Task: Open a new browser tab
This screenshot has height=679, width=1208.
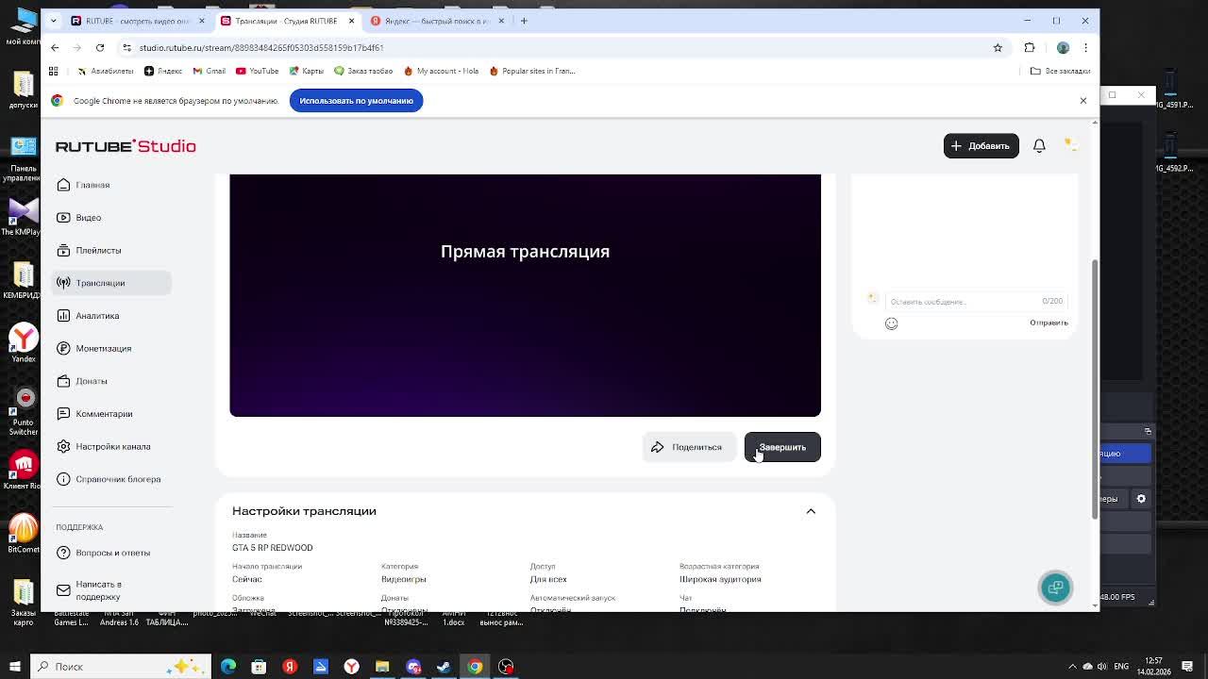Action: point(524,21)
